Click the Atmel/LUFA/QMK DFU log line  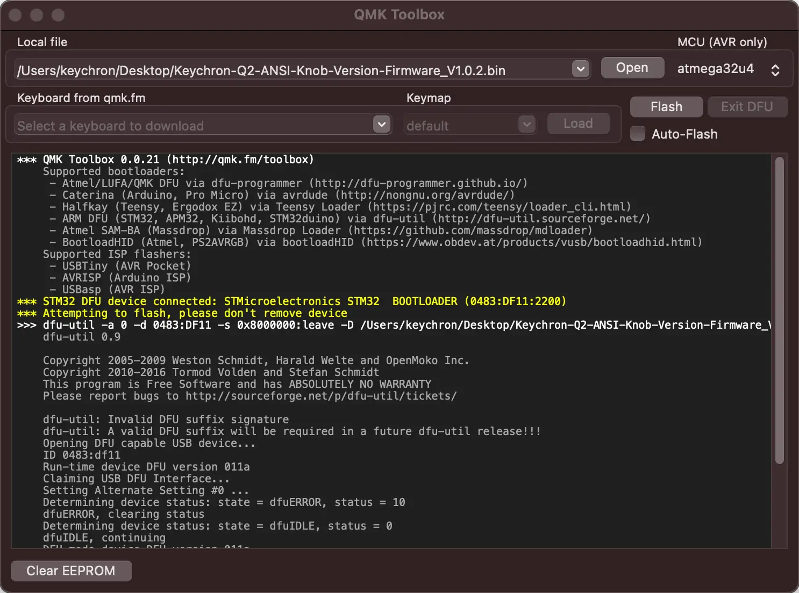(288, 183)
